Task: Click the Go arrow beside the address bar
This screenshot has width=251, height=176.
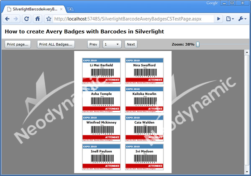Action: (x=218, y=19)
